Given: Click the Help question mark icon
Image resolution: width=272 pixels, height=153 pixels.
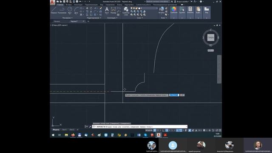Looking at the screenshot, I should [x=201, y=1].
